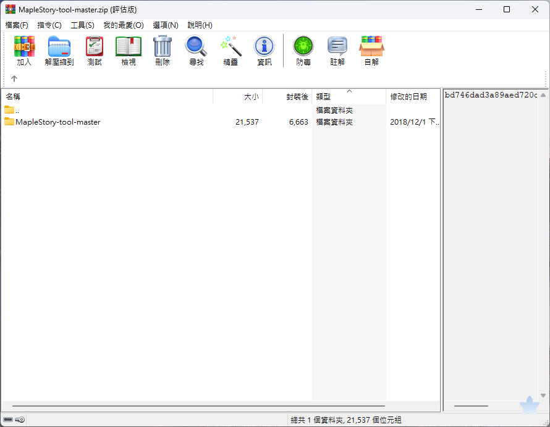The image size is (550, 427).
Task: Open the 工具(S) menu
Action: coord(82,25)
